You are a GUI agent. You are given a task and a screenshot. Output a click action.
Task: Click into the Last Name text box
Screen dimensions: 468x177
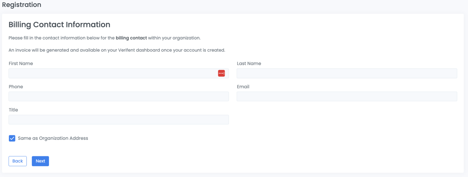pyautogui.click(x=347, y=73)
